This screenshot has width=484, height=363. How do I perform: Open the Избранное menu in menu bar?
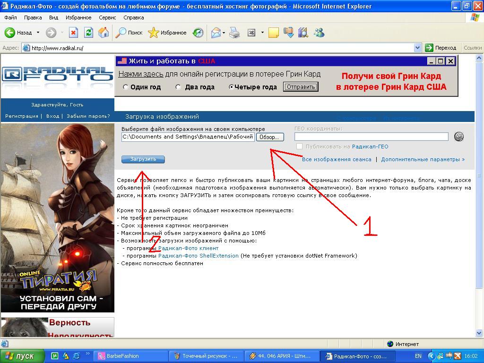click(x=78, y=17)
